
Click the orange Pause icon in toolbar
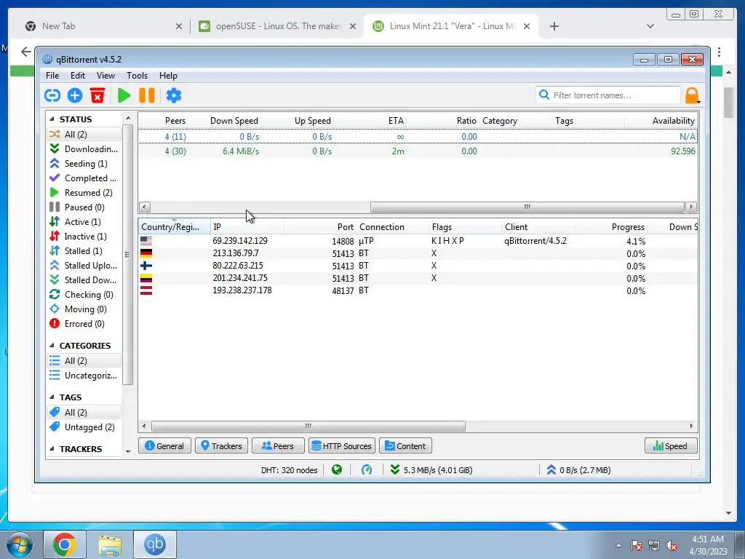(x=147, y=95)
